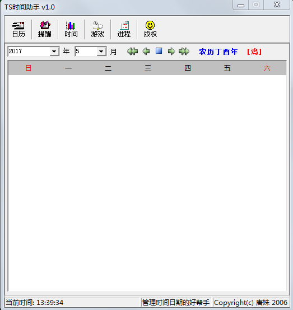
Task: Click the 六 Saturday column header
Action: click(x=267, y=68)
